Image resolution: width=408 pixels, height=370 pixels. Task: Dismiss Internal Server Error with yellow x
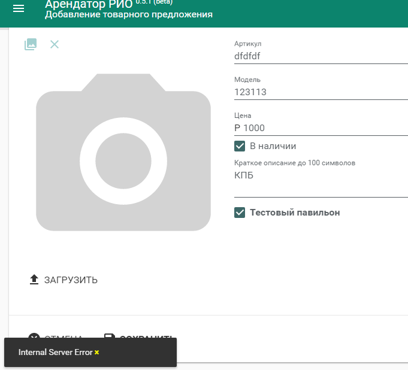[x=97, y=353]
